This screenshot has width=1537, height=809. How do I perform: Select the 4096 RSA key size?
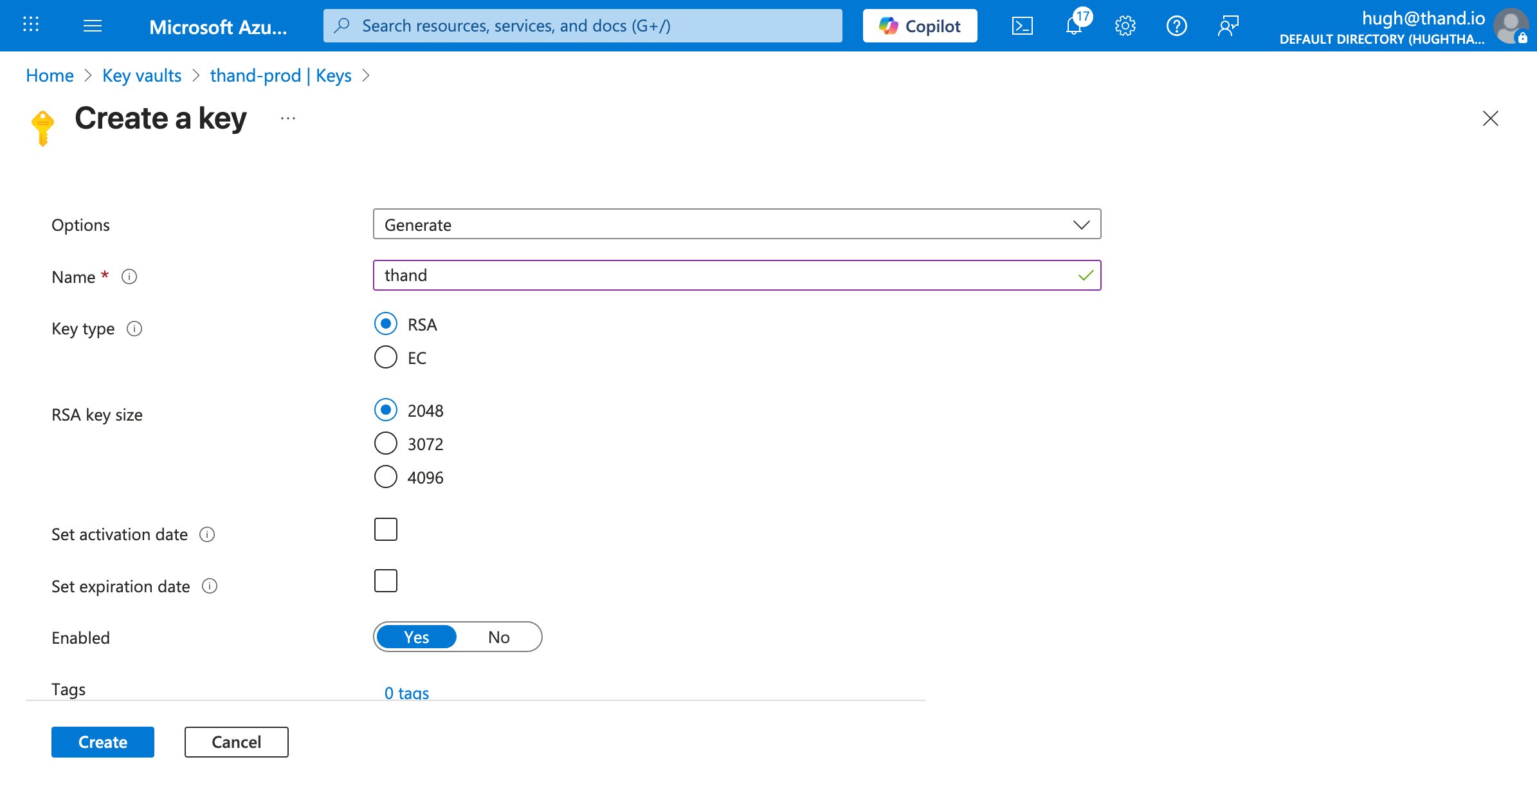pos(385,477)
